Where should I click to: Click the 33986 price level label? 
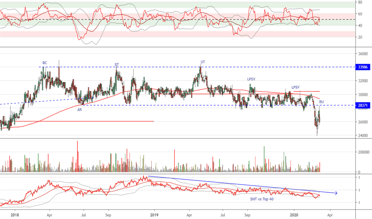coord(363,67)
